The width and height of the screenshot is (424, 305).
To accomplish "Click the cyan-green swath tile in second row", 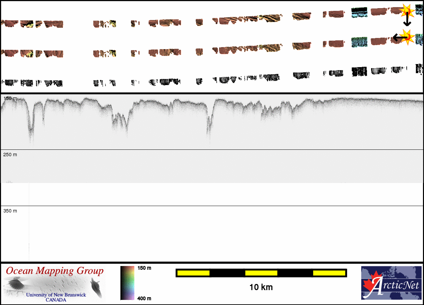I will [x=359, y=42].
